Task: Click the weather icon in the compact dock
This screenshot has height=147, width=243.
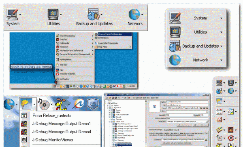Action: pyautogui.click(x=219, y=101)
